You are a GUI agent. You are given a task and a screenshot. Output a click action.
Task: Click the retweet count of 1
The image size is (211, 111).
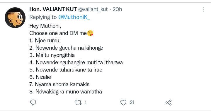pos(86,103)
